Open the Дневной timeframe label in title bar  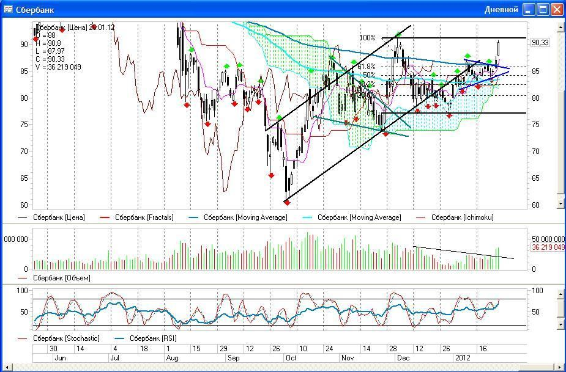tap(501, 9)
